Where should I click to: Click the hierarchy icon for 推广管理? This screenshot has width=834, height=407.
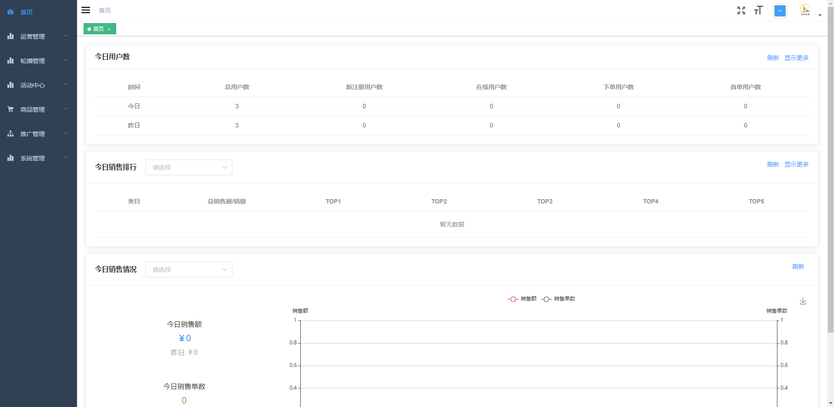[10, 133]
